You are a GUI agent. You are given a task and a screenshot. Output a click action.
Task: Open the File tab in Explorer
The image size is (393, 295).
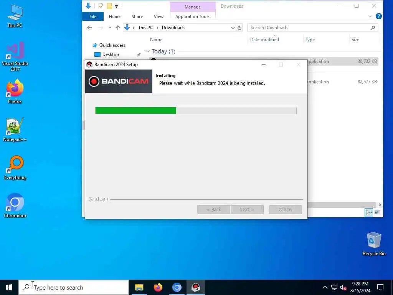coord(93,17)
